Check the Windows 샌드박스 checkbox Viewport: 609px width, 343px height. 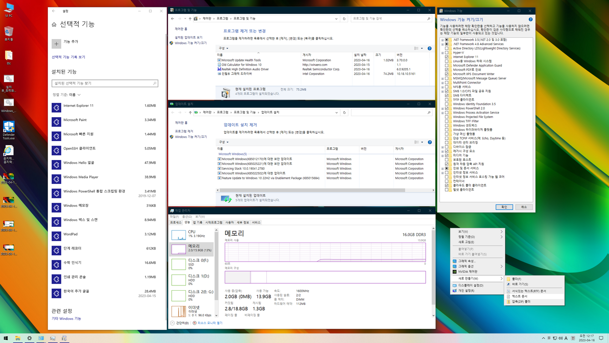[x=447, y=126]
